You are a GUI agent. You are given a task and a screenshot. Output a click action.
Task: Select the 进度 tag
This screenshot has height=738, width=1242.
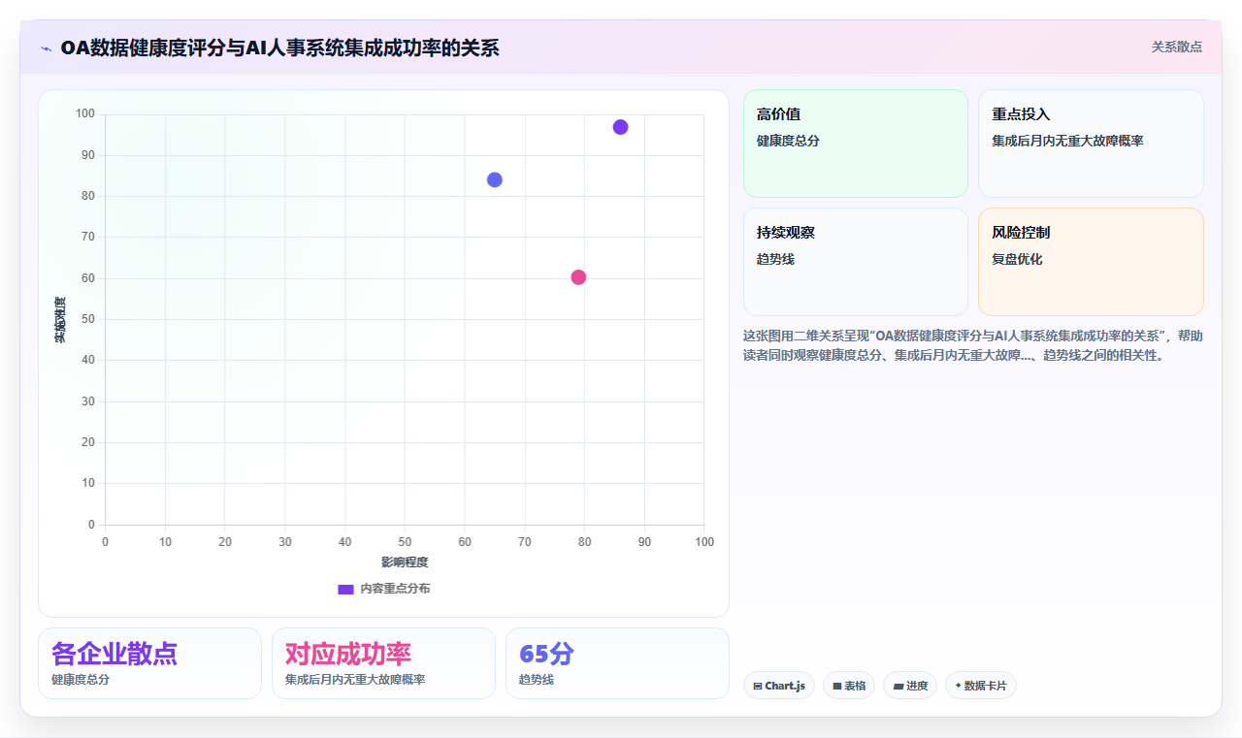[910, 686]
